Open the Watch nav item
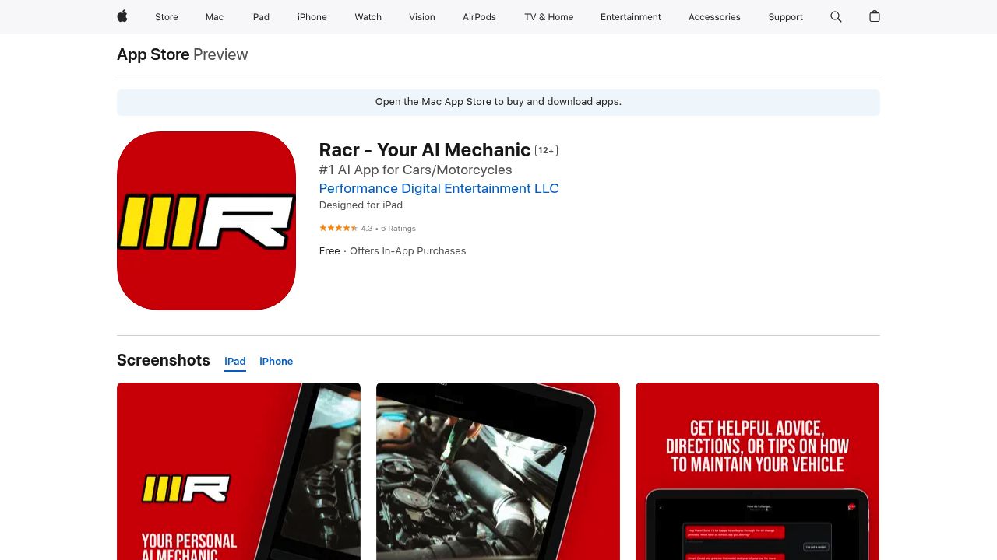 [x=368, y=17]
